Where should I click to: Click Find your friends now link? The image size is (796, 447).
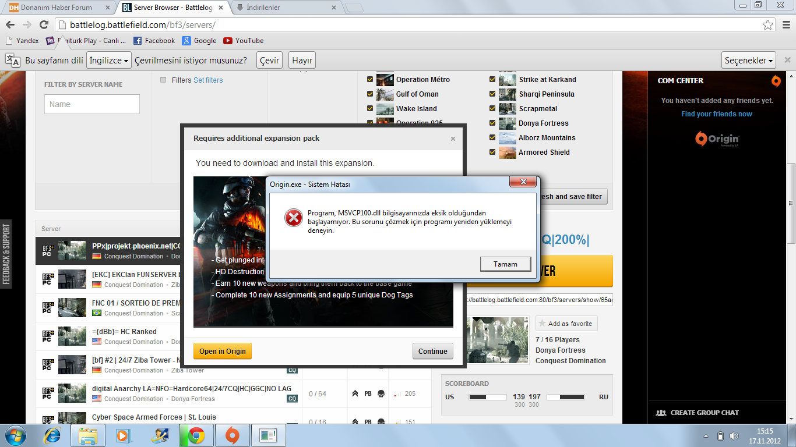point(717,114)
